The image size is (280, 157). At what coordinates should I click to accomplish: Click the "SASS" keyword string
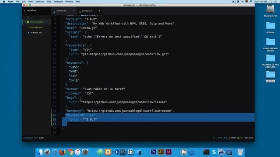coord(74,67)
